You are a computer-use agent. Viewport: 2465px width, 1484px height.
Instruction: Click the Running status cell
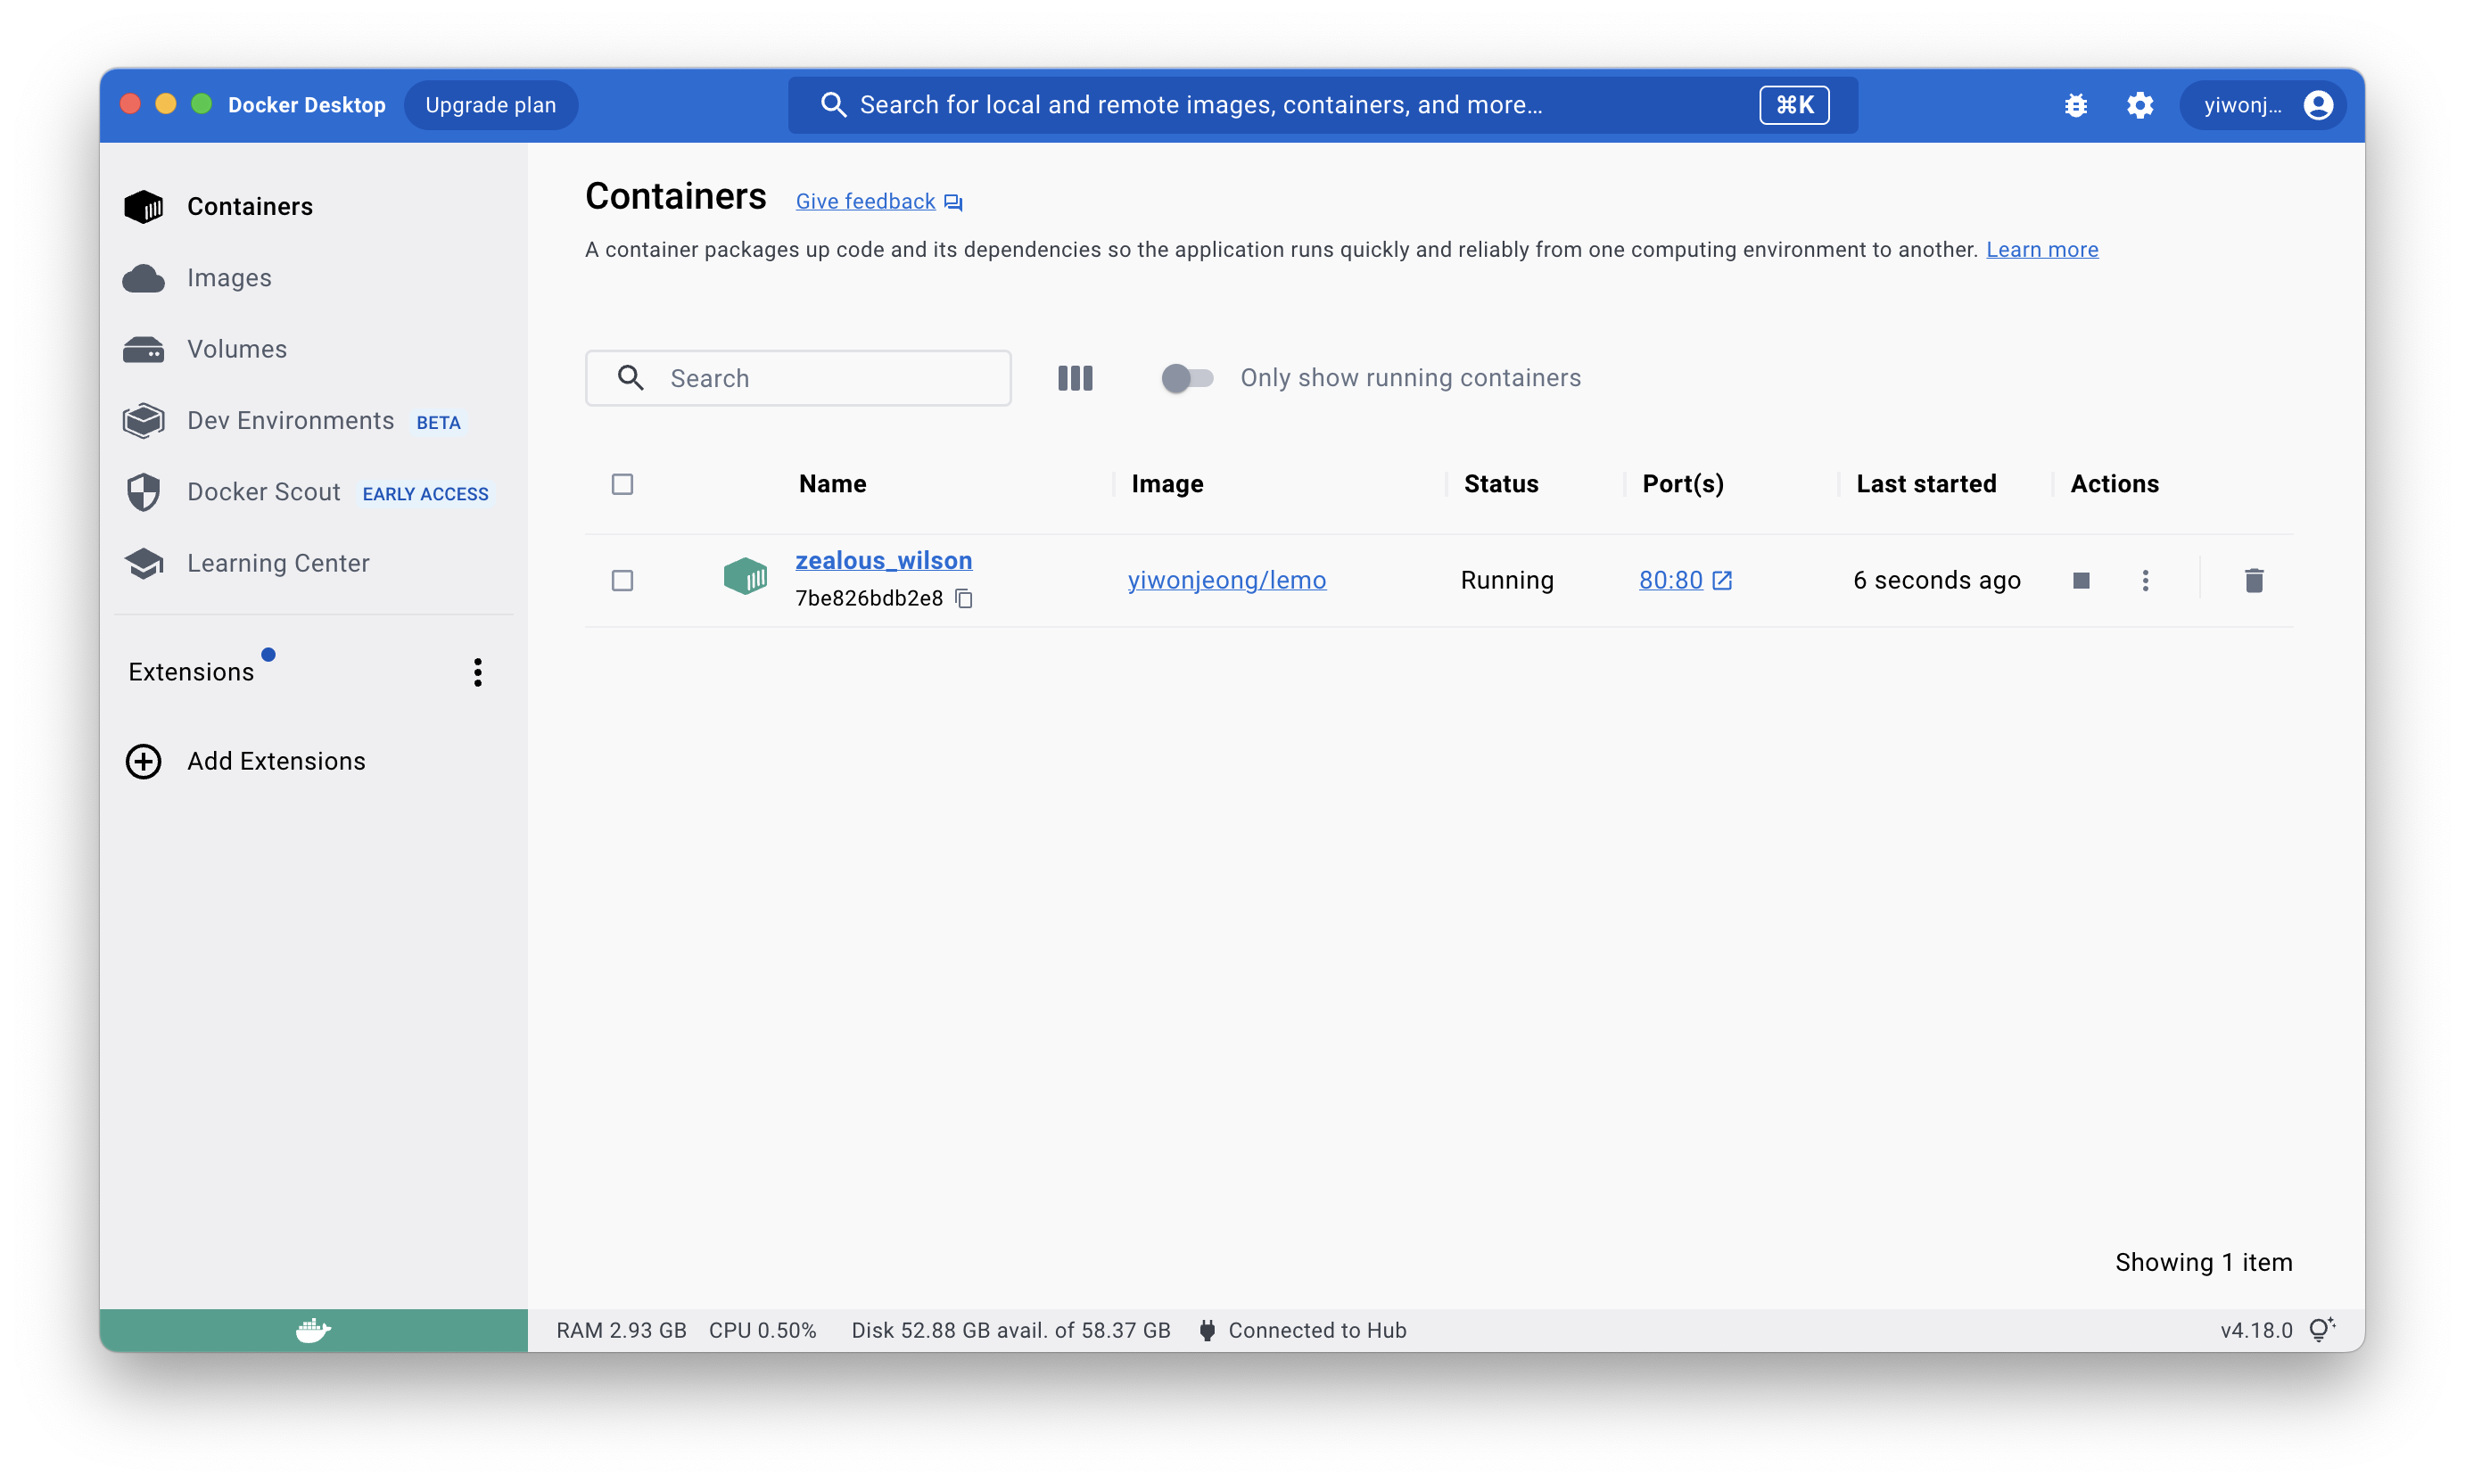point(1506,580)
